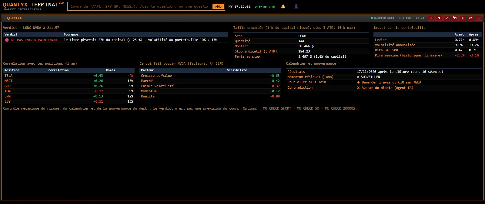Viewport: 485px width, 204px height.
Task: Expand the panel with diagonal arrows icon
Action: pos(447,18)
